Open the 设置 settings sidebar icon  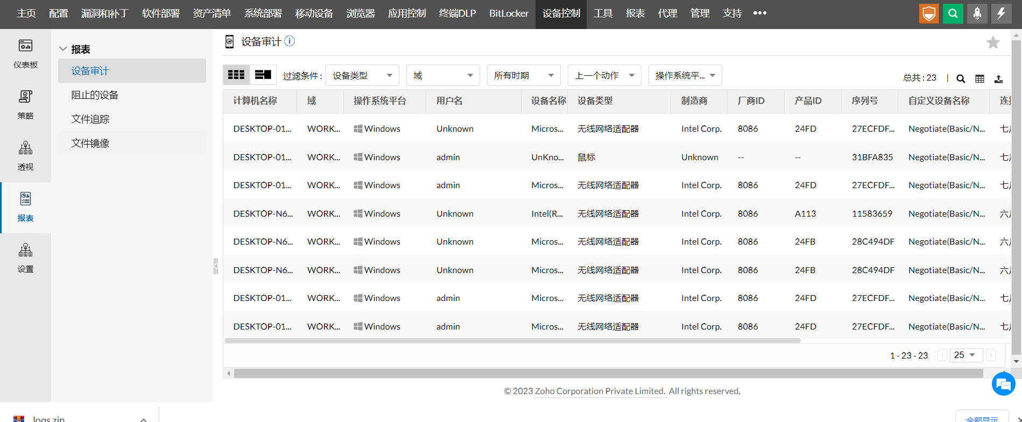pyautogui.click(x=25, y=258)
